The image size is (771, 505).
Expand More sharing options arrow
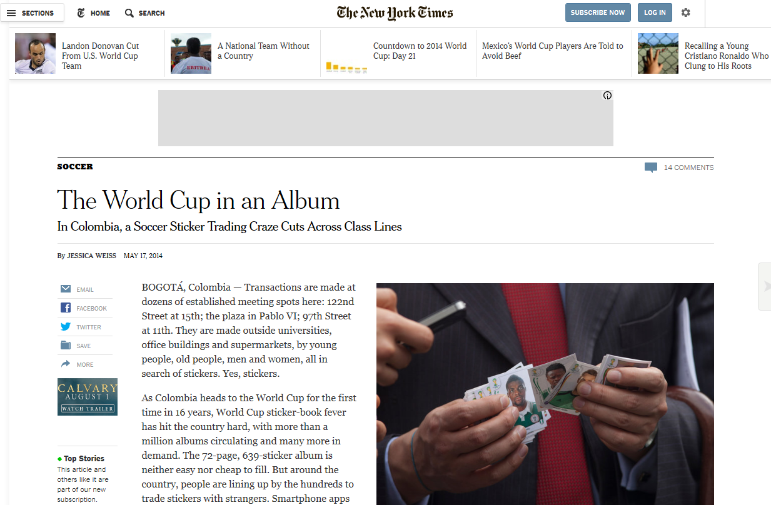(66, 364)
